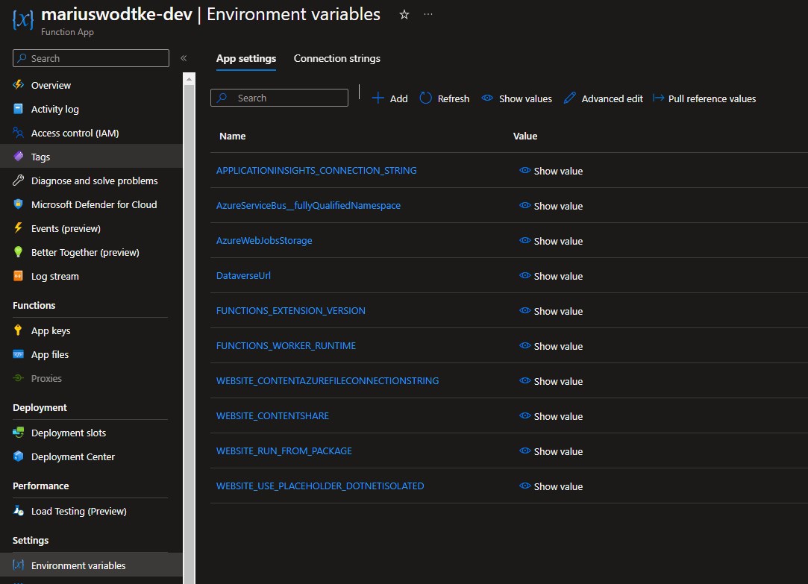The image size is (808, 584).
Task: Reveal the DataverseUrl value
Action: click(551, 275)
